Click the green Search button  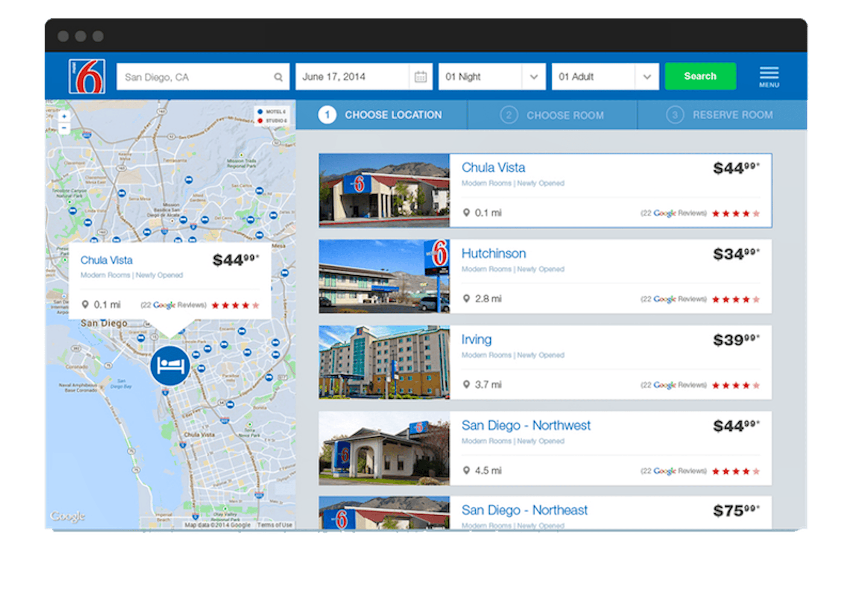tap(700, 76)
